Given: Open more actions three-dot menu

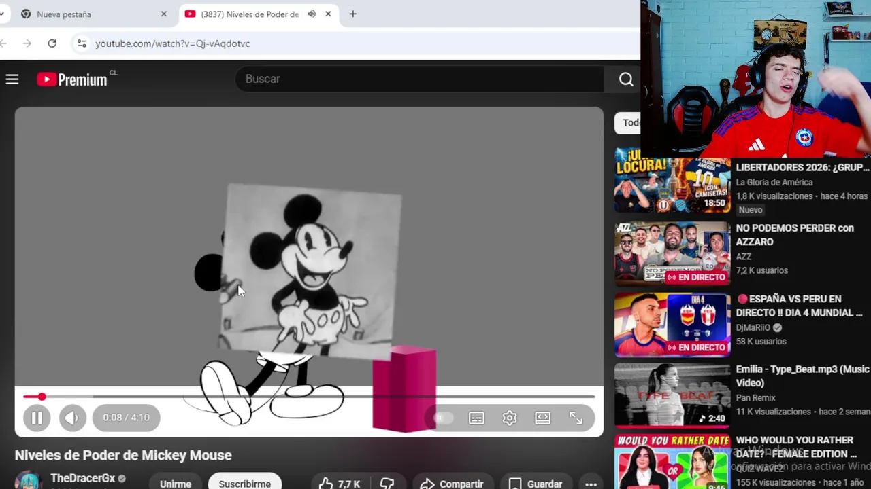Looking at the screenshot, I should pyautogui.click(x=591, y=484).
